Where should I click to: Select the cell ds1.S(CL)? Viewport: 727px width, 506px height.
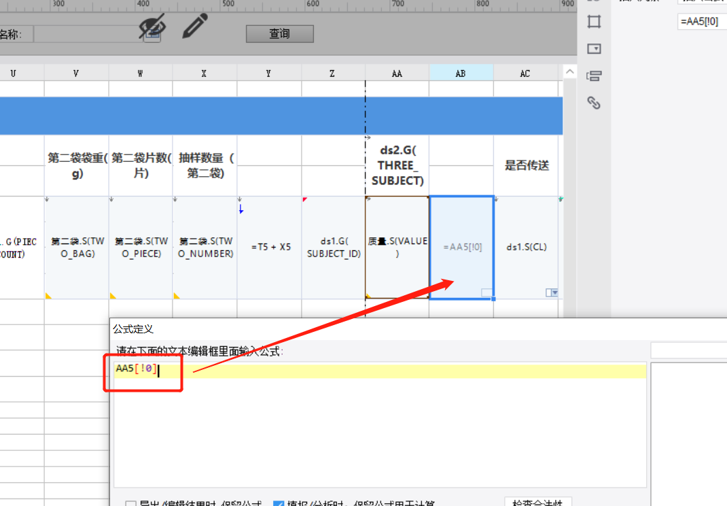(x=526, y=248)
